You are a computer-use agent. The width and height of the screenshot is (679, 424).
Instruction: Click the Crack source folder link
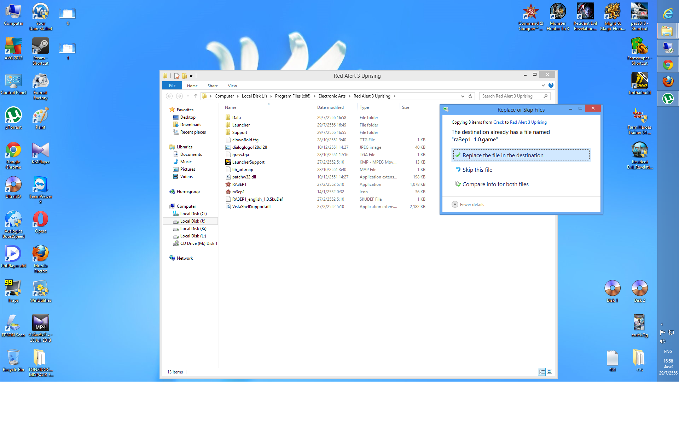tap(498, 122)
